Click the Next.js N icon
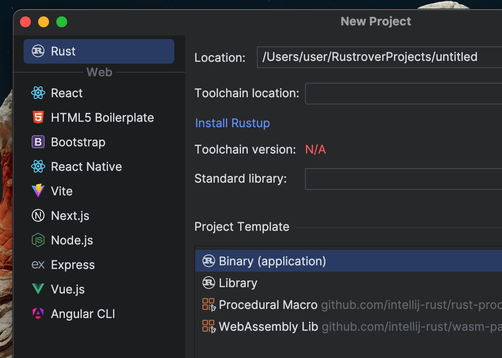502x358 pixels. coord(38,215)
